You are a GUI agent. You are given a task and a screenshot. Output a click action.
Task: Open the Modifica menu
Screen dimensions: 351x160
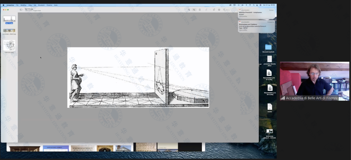click(x=23, y=5)
